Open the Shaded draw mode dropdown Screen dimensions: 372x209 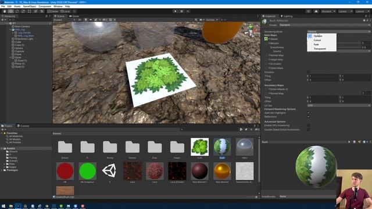coord(65,20)
